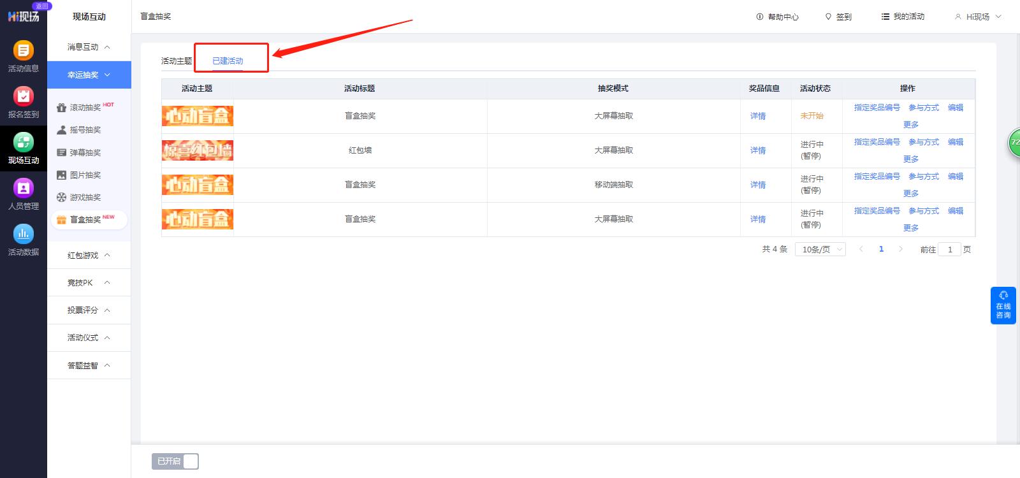Image resolution: width=1020 pixels, height=478 pixels.
Task: Go to next page arrow
Action: [901, 249]
